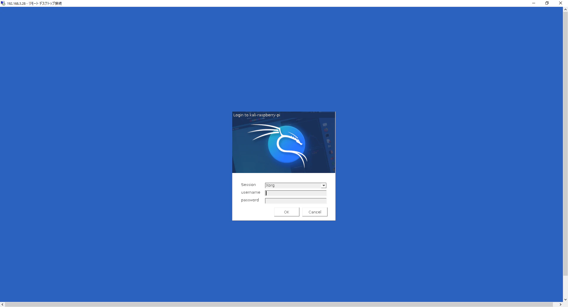Click the "password" label
This screenshot has height=307, width=568.
250,200
